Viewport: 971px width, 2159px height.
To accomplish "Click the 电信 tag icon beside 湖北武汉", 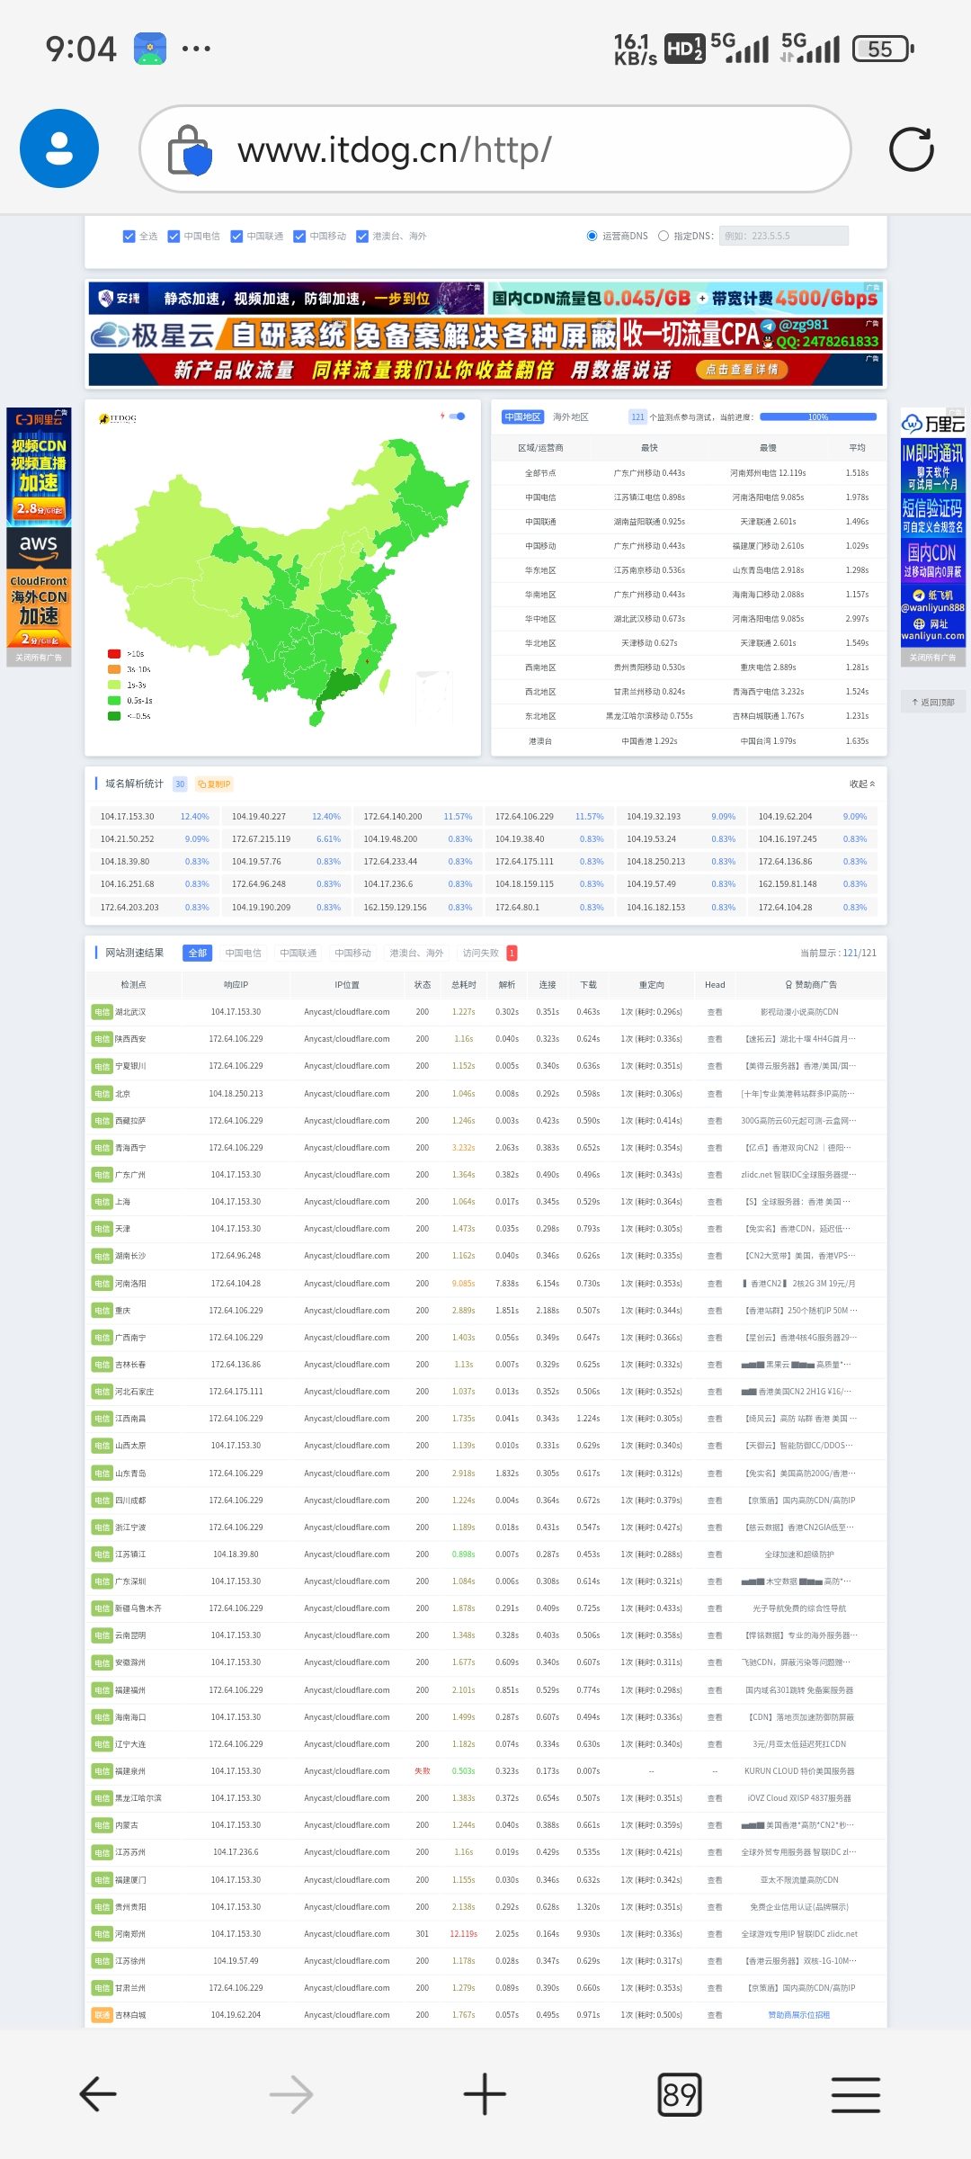I will tap(102, 1012).
